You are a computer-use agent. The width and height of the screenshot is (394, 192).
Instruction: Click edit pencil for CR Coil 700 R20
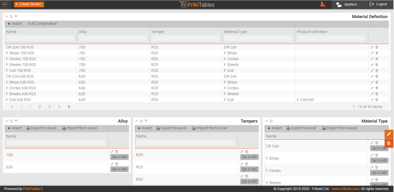tap(372, 47)
